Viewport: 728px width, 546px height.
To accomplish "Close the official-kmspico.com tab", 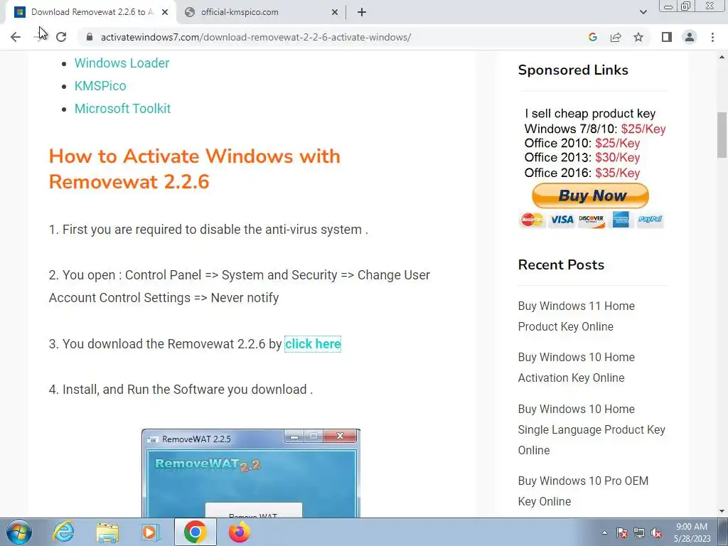I will 334,13.
